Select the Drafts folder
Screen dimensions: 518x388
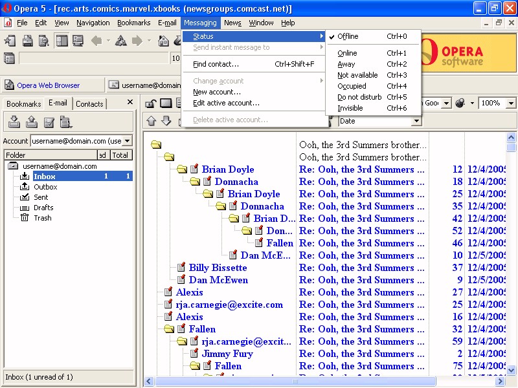pyautogui.click(x=43, y=208)
